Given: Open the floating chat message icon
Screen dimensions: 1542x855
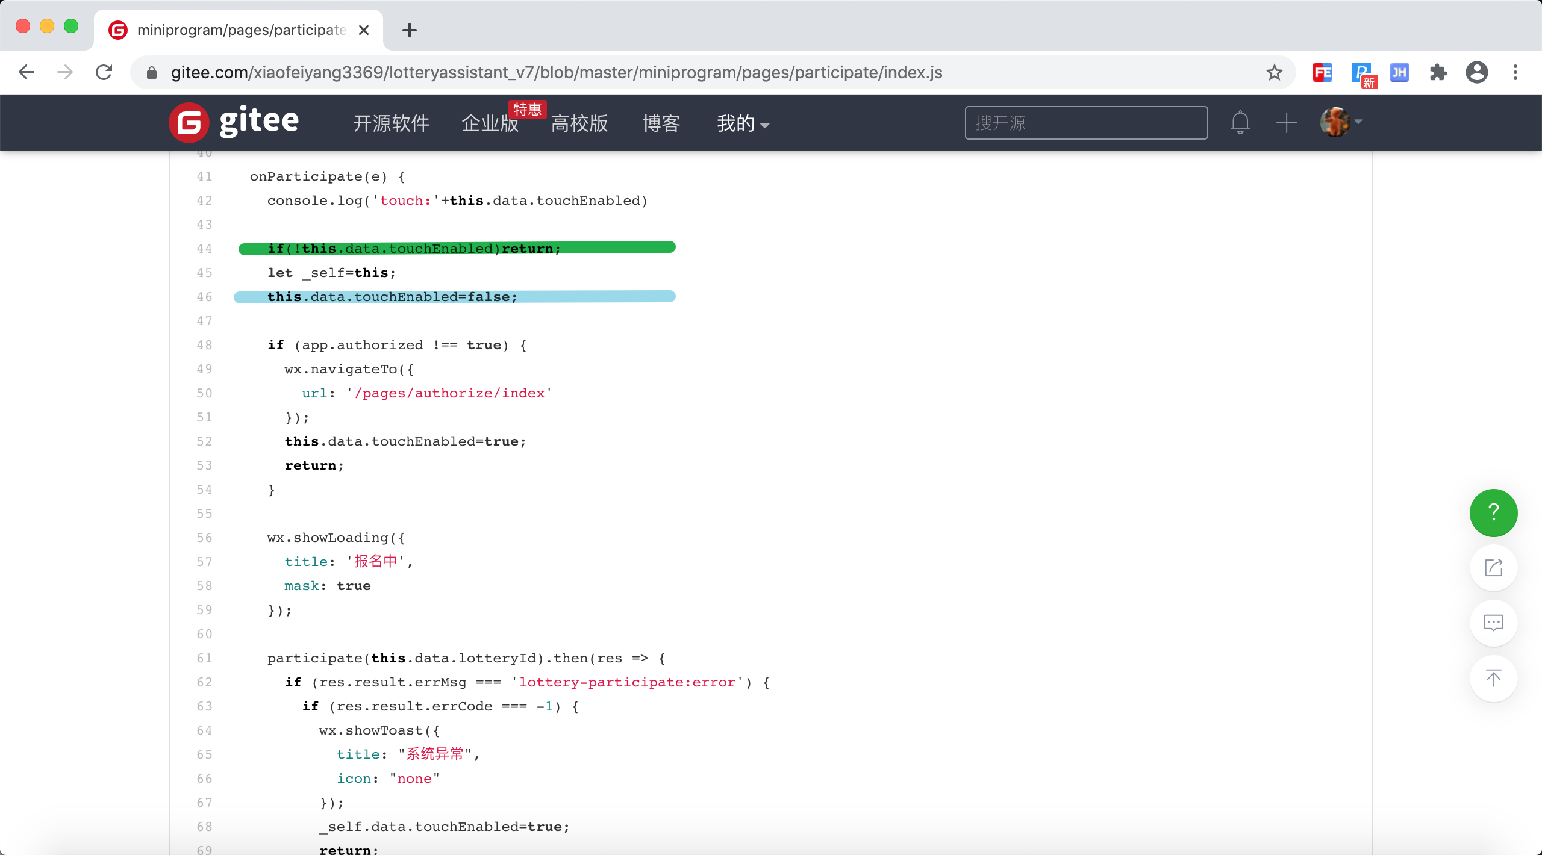Looking at the screenshot, I should point(1493,623).
